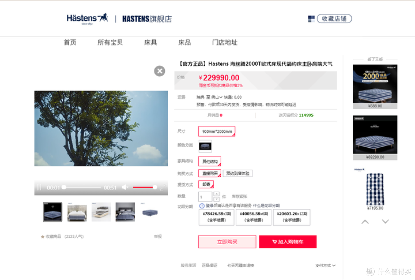Open recommended product priced ¥69290.00
The width and height of the screenshot is (415, 280).
pos(375,138)
